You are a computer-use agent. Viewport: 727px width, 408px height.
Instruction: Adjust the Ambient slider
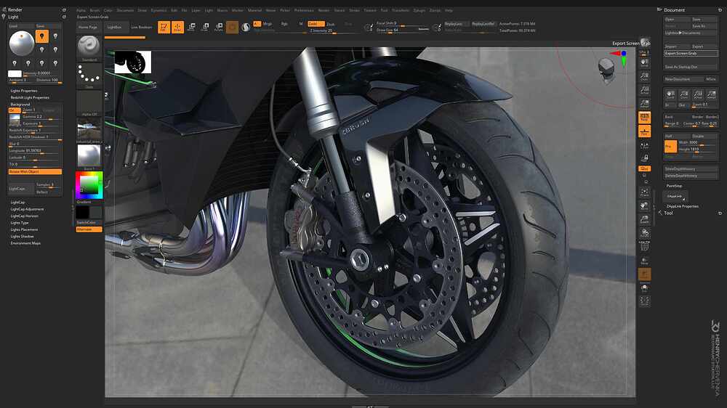(21, 80)
